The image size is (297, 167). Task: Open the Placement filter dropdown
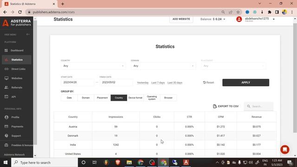point(233,66)
